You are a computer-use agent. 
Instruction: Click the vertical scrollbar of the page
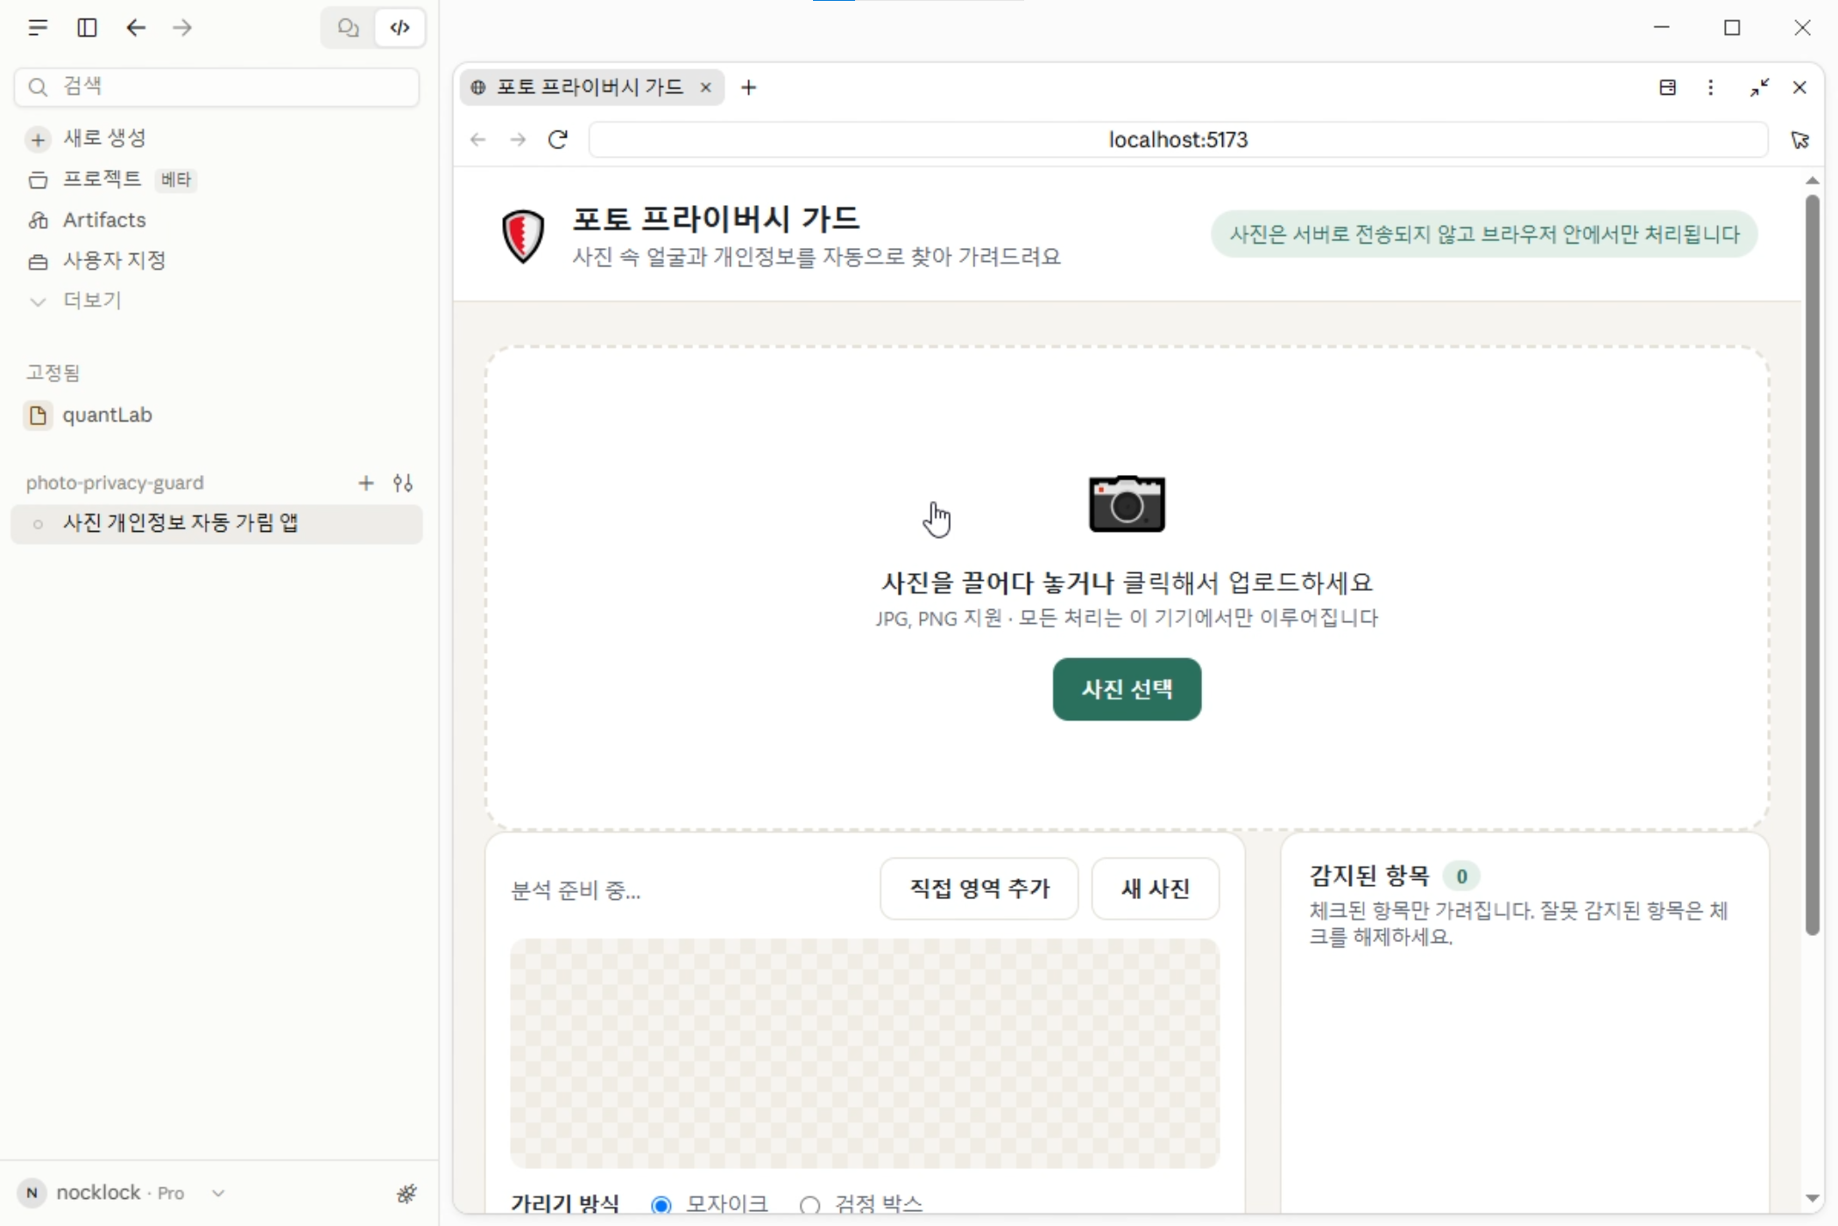[x=1813, y=564]
